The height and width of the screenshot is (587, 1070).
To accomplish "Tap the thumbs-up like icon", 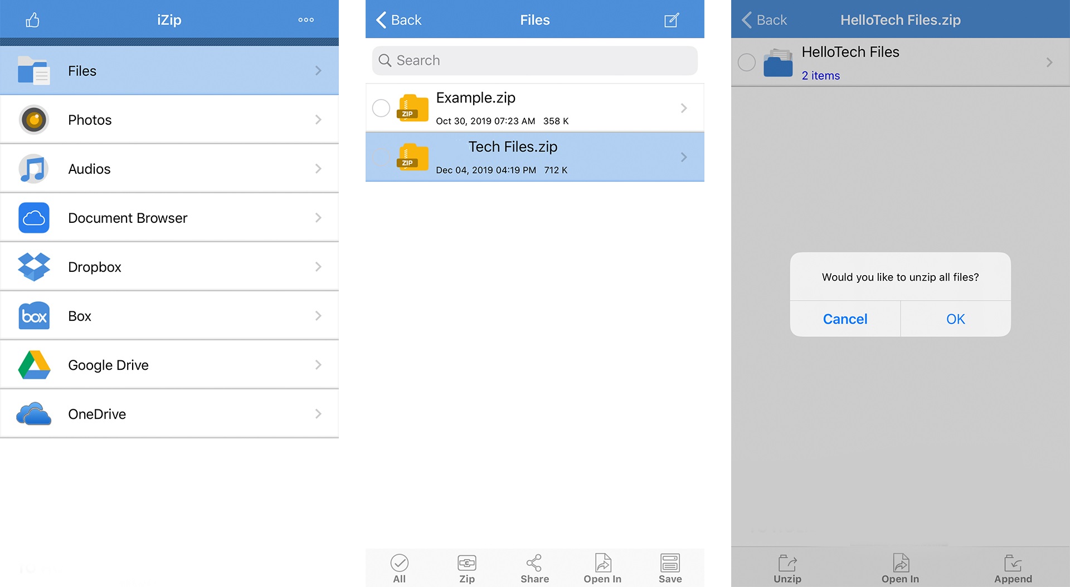I will (32, 21).
